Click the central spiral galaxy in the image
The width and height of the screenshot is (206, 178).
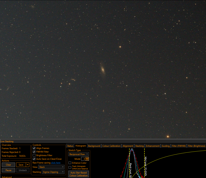[103, 69]
